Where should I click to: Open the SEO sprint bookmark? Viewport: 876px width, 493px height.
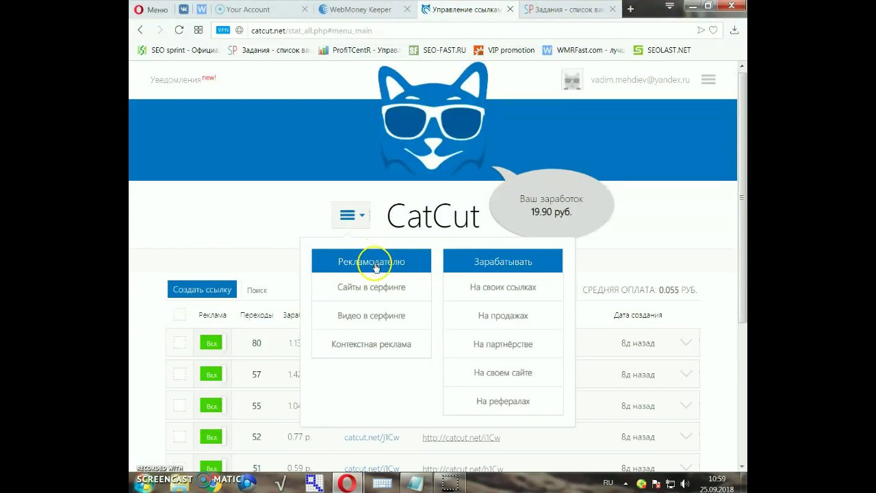pyautogui.click(x=177, y=50)
